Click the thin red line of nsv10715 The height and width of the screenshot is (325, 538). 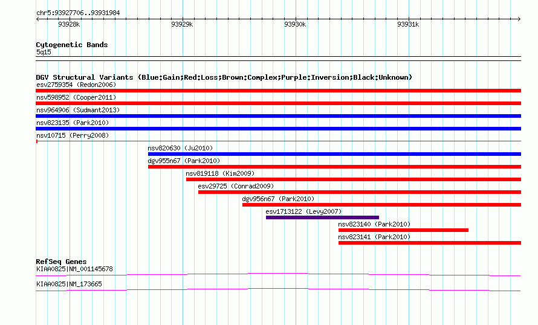pos(278,141)
